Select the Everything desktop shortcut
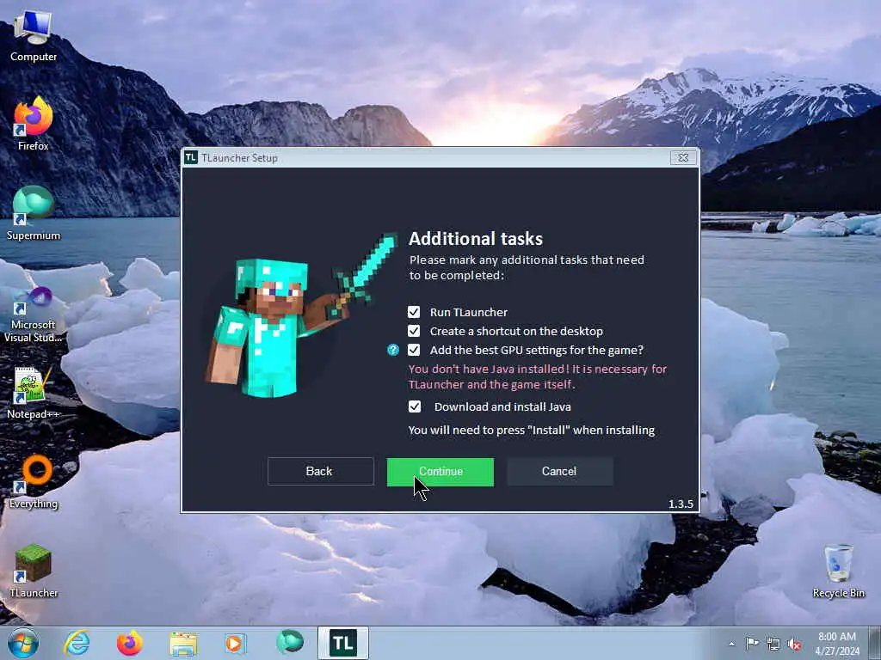 34,481
